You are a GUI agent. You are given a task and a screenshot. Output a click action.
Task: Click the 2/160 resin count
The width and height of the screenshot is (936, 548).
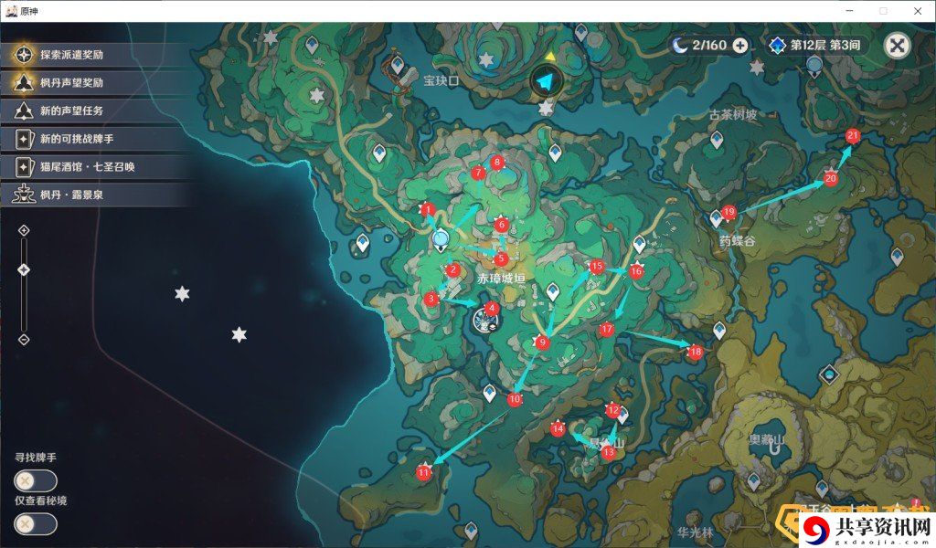tap(709, 46)
